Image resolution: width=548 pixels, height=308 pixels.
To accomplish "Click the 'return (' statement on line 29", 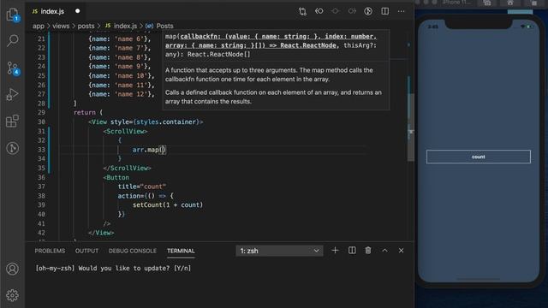I will point(88,112).
